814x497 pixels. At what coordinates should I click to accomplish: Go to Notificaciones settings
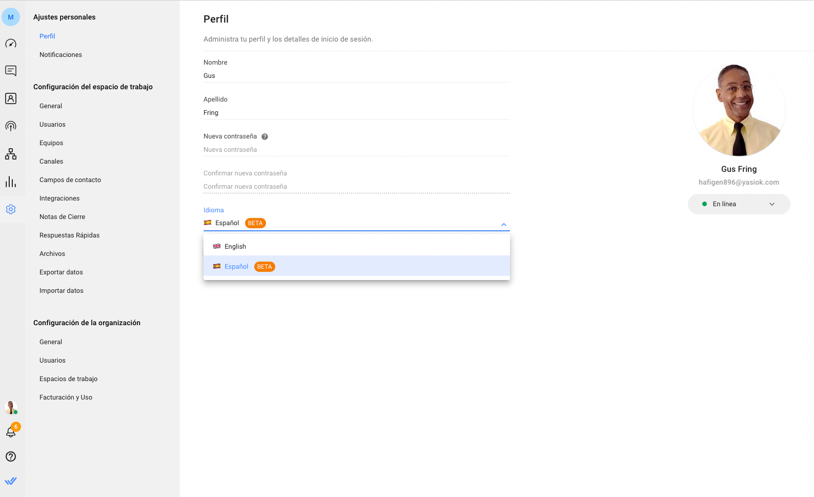point(60,55)
